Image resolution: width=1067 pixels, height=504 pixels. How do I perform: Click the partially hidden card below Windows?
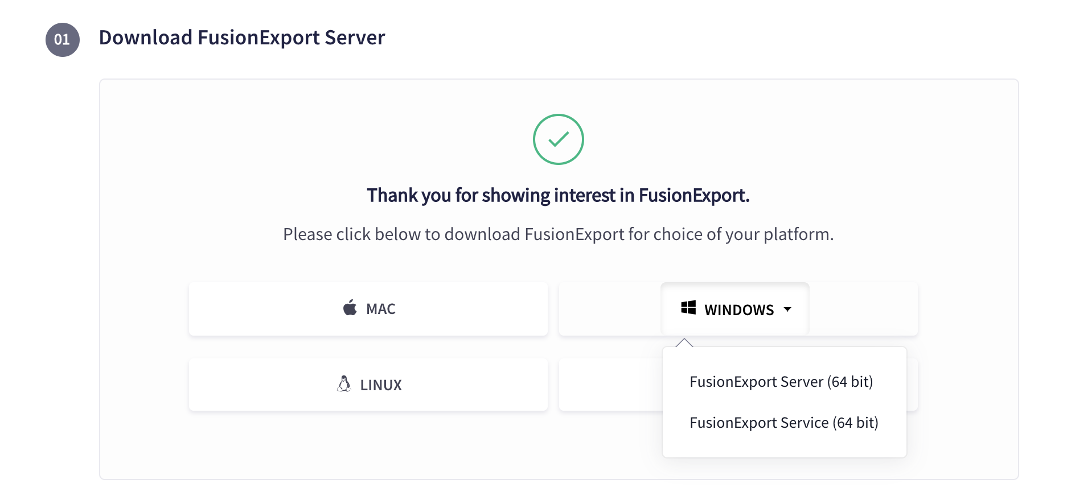click(610, 385)
